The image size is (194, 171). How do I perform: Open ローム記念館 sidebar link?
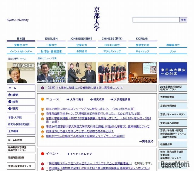[21, 140]
